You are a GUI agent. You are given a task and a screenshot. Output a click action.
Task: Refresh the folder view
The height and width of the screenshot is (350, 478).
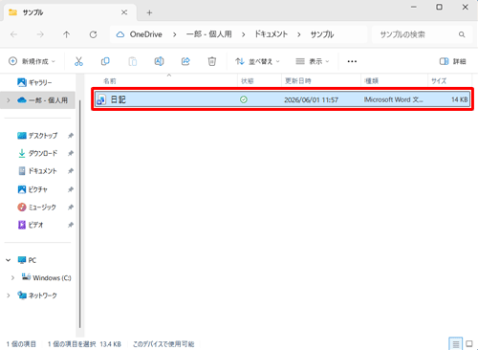click(93, 34)
